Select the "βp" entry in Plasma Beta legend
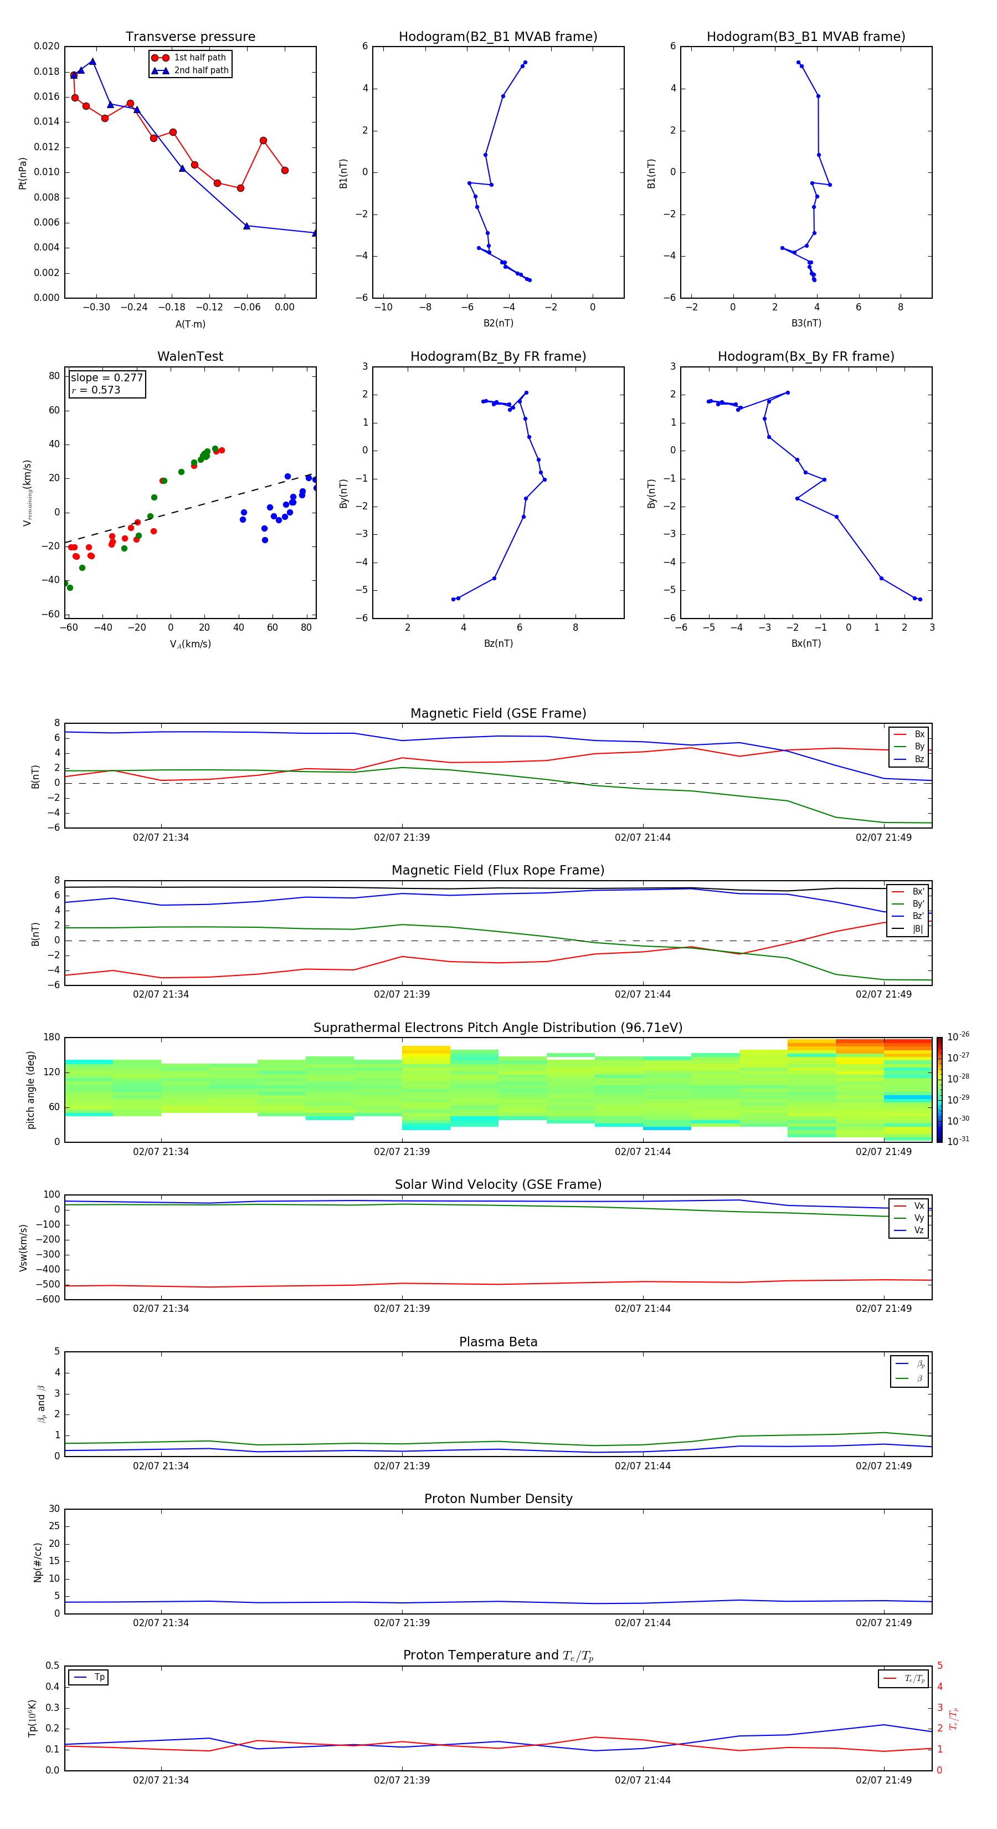This screenshot has height=1829, width=997. (909, 1364)
